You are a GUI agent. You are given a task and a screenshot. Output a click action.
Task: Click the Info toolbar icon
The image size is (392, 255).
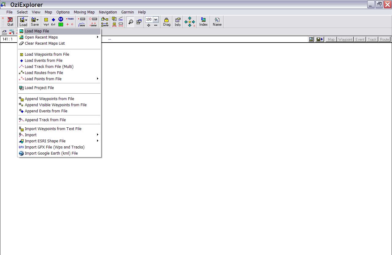click(178, 22)
